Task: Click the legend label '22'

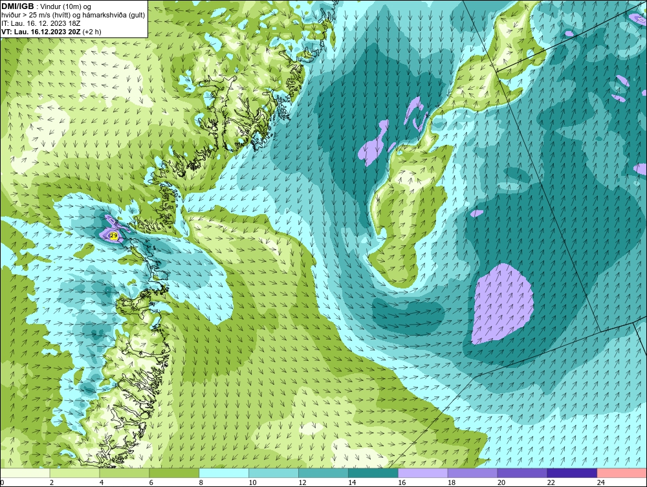Action: pyautogui.click(x=551, y=482)
